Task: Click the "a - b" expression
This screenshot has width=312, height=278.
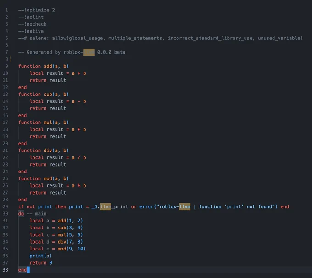Action: click(x=79, y=101)
